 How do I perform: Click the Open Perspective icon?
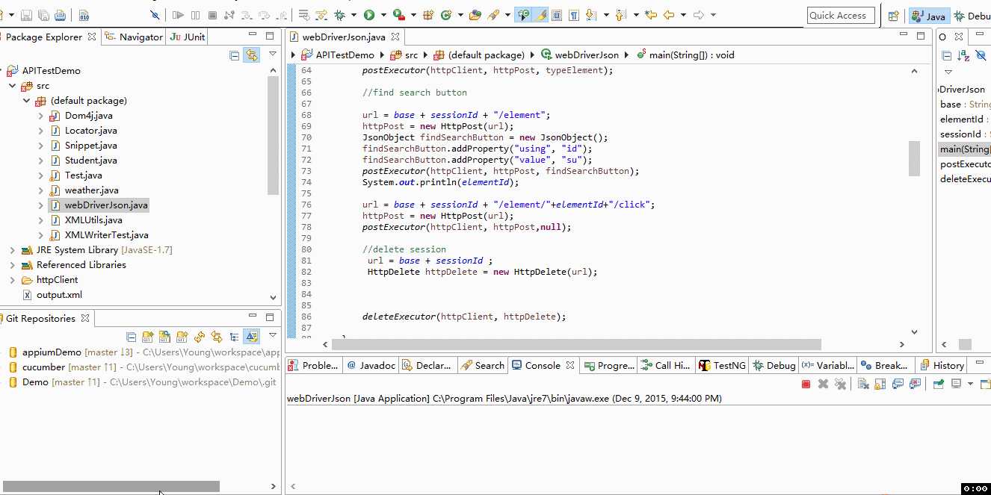[x=893, y=16]
